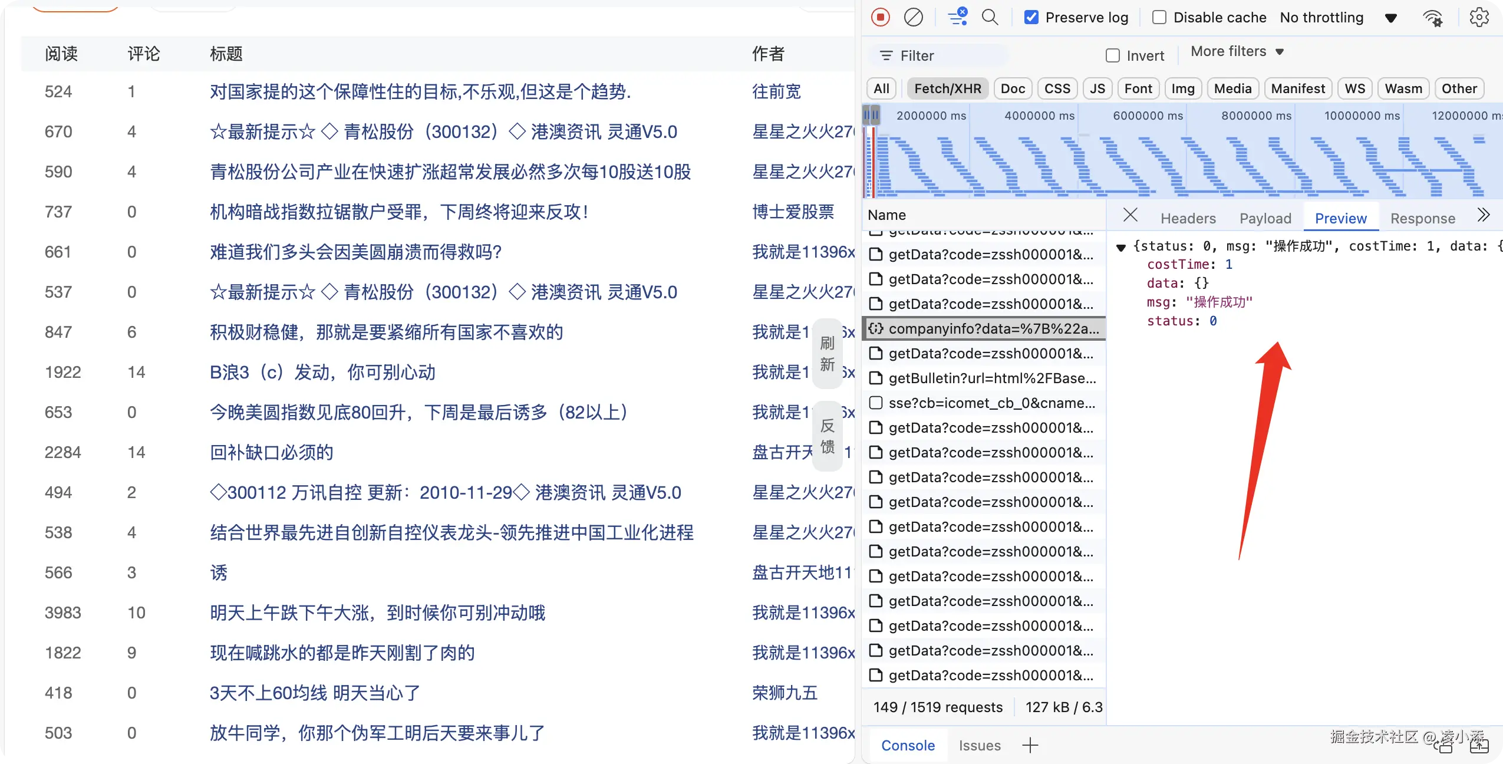
Task: Collapse the JSON response root object
Action: (1121, 247)
